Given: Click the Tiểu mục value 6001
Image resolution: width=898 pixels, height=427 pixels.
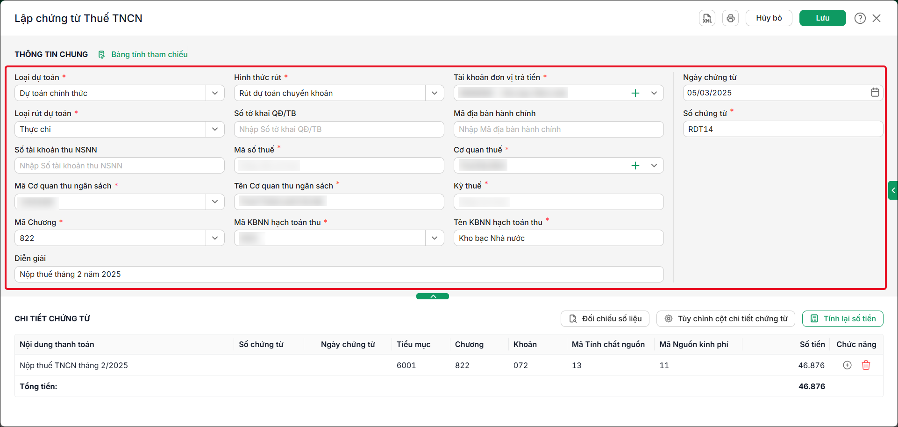Looking at the screenshot, I should pos(406,365).
